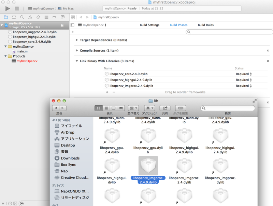Stop the running build

[x=17, y=8]
